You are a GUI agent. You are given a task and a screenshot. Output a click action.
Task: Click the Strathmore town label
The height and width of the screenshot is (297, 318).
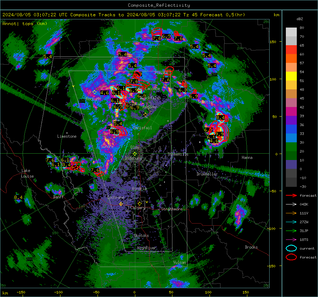[x=172, y=209]
